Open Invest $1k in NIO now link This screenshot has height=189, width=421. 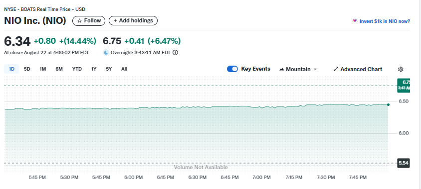[385, 21]
